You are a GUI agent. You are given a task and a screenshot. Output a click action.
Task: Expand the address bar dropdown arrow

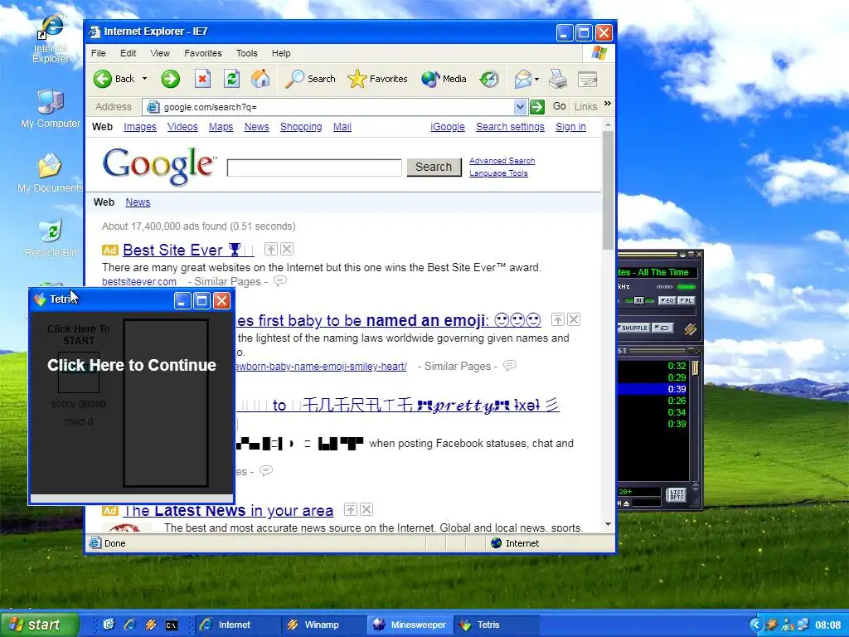click(520, 107)
